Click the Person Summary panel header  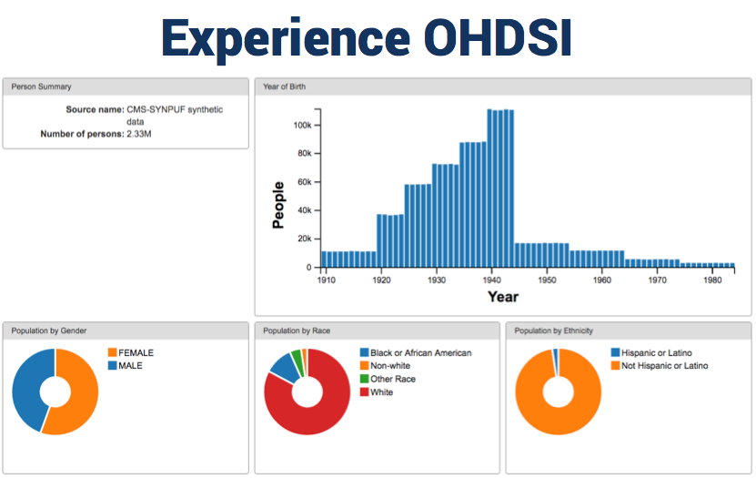pyautogui.click(x=126, y=86)
